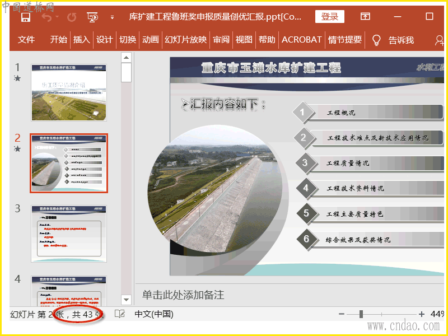Click the diamond number 4 shape
The width and height of the screenshot is (448, 336).
306,188
